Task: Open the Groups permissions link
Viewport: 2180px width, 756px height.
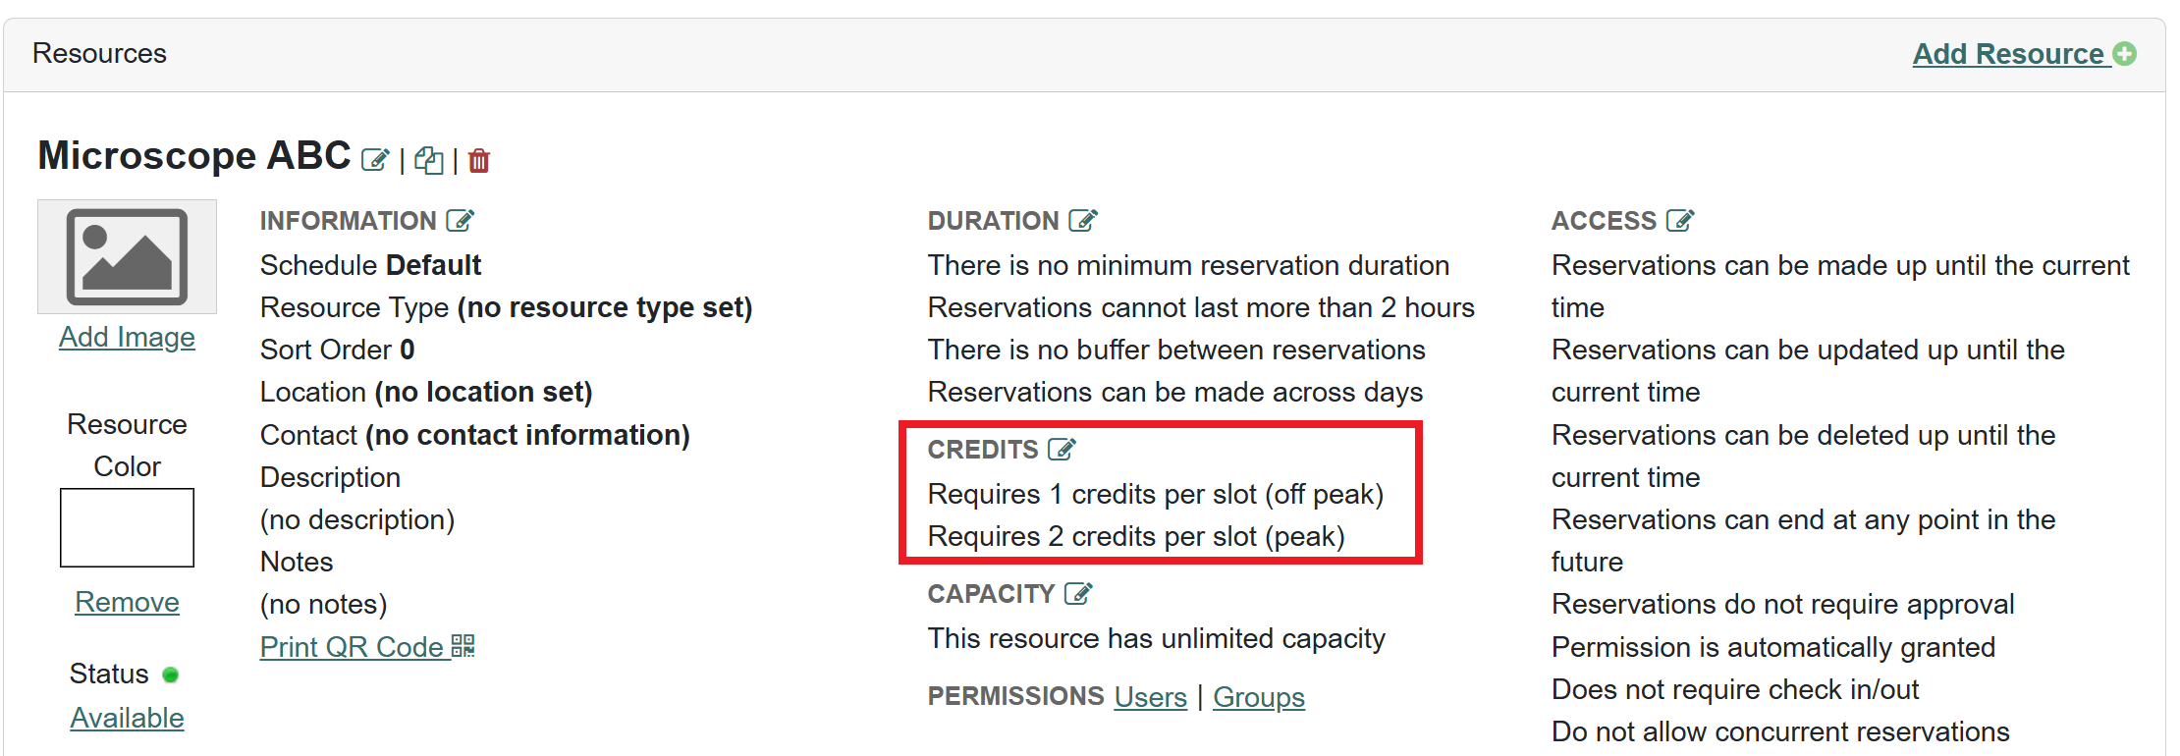Action: 1258,697
